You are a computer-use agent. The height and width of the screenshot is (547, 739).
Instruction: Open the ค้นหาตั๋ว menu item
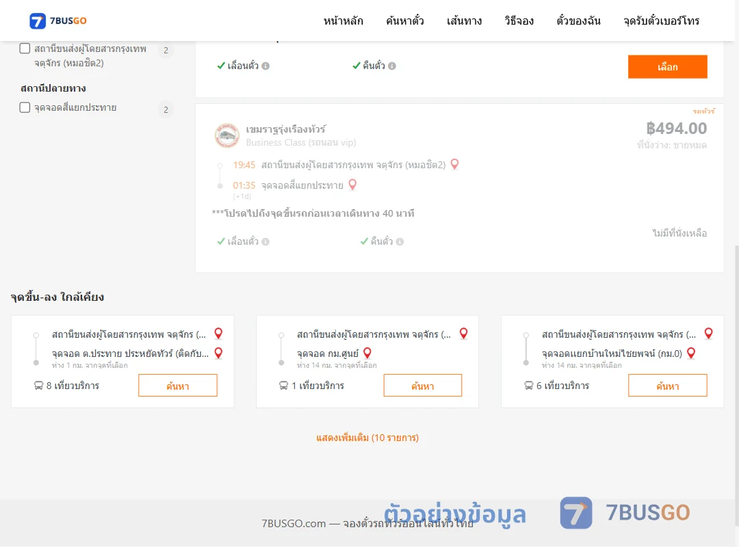[405, 21]
